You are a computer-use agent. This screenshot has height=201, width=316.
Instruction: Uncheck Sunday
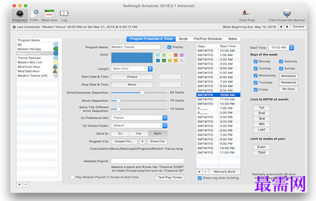point(281,68)
